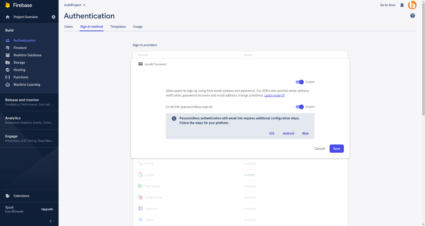Switch to the Usage tab
The height and width of the screenshot is (226, 425).
pos(138,27)
